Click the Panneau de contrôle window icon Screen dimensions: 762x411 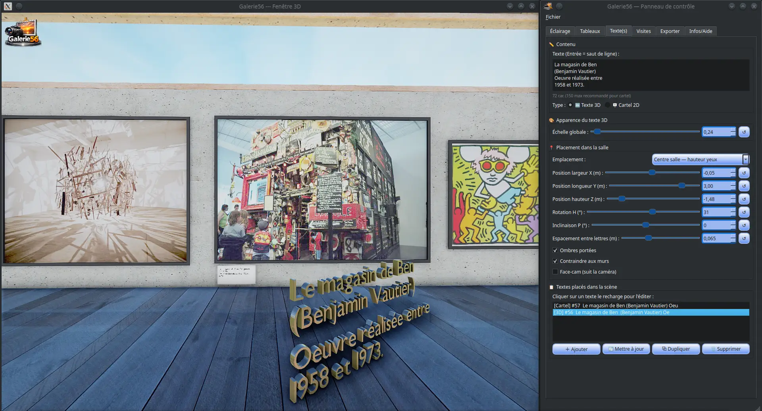548,6
